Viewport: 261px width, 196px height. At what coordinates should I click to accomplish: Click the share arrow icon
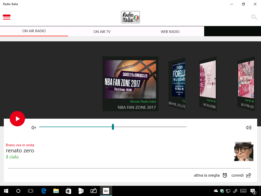pyautogui.click(x=249, y=175)
